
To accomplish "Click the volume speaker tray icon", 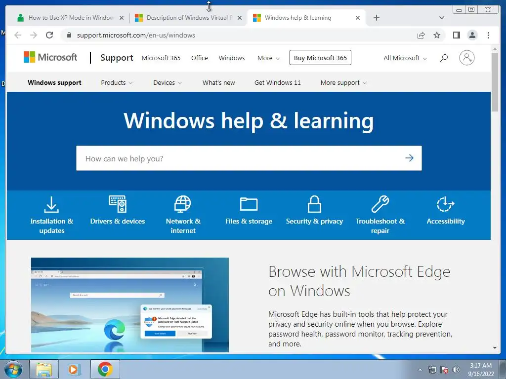I will coord(456,370).
